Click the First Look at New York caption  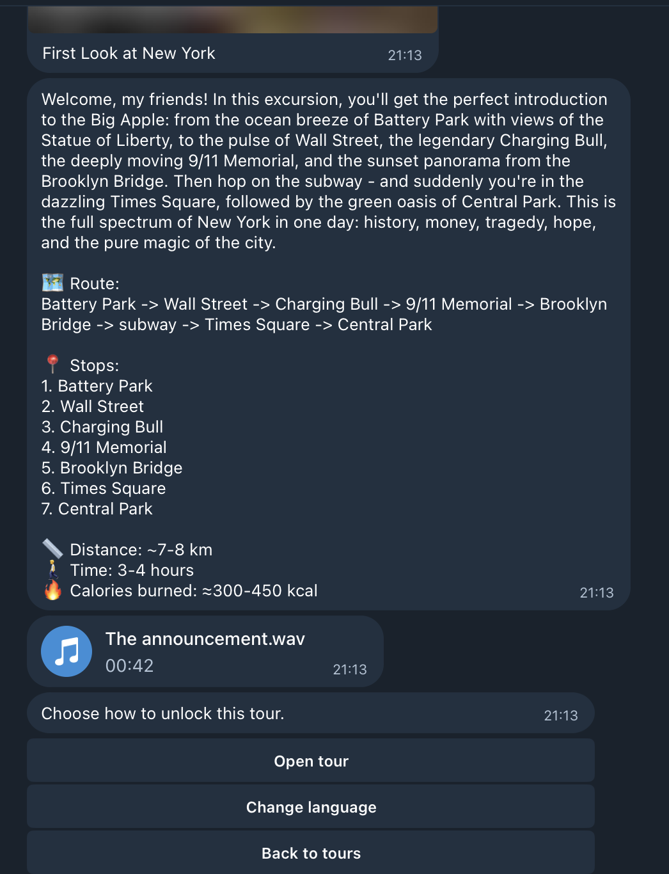point(129,53)
